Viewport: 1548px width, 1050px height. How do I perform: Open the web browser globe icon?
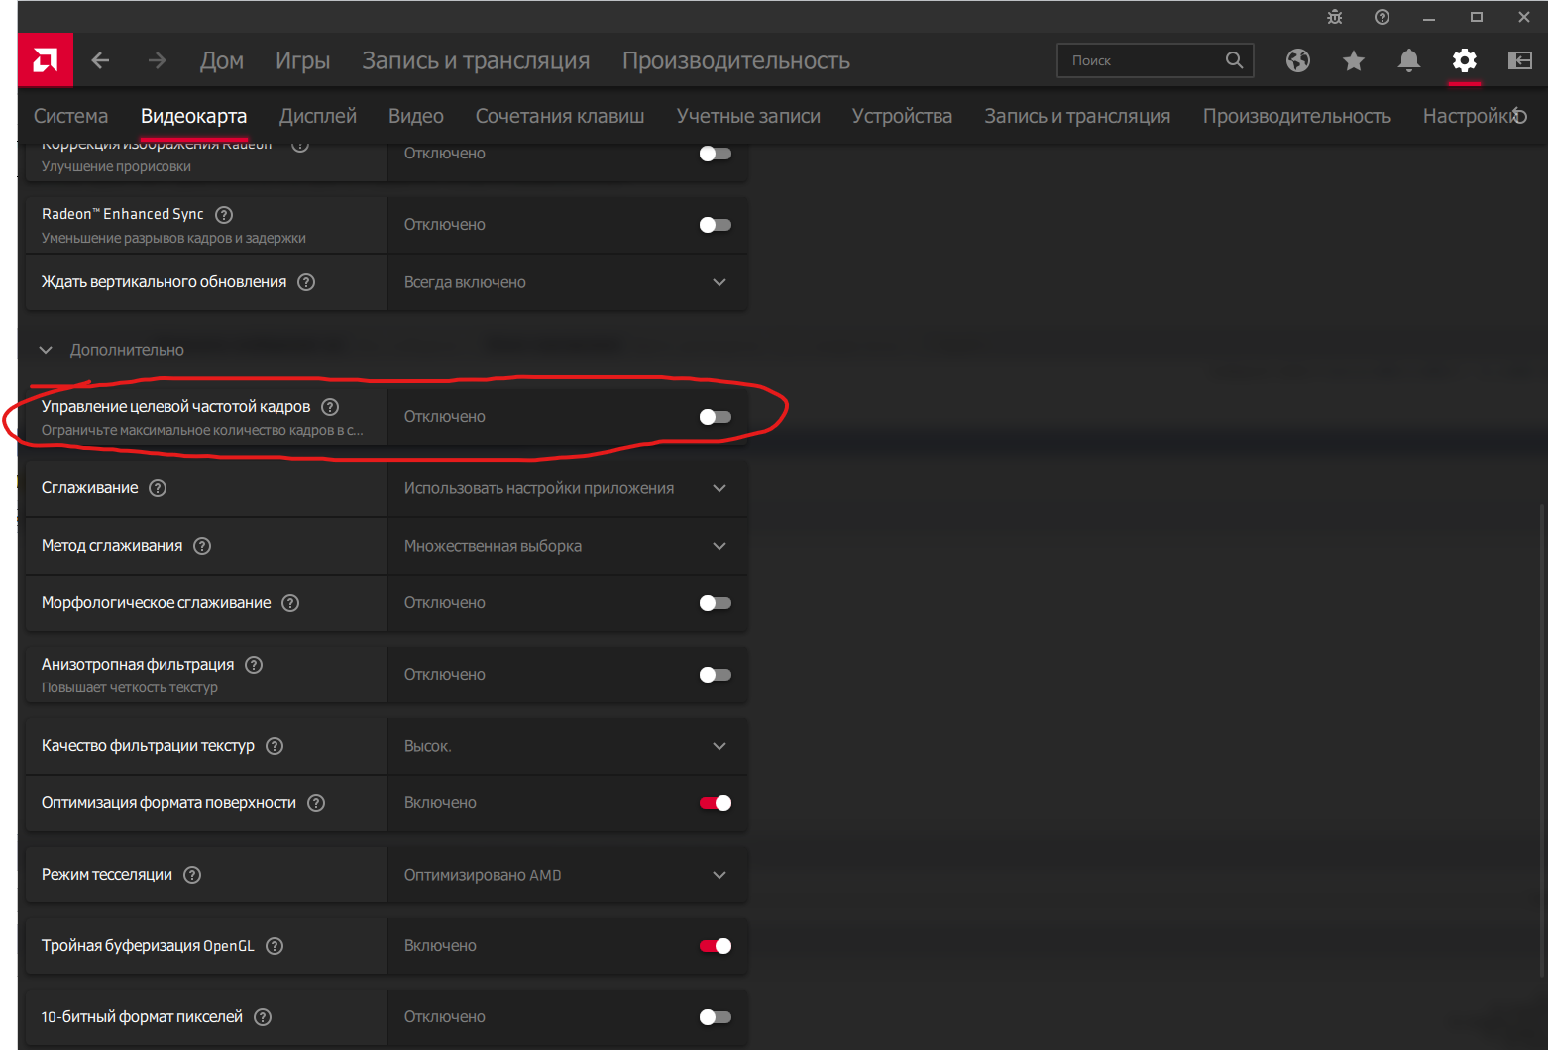(x=1297, y=61)
